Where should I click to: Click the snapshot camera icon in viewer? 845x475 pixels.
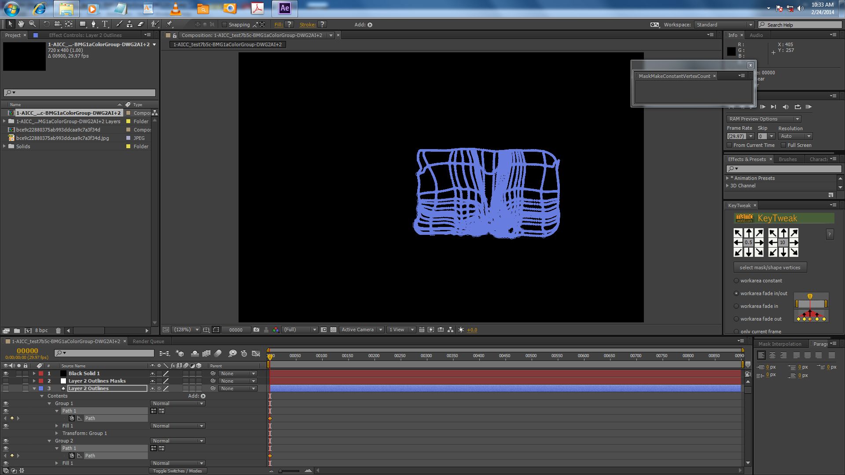[256, 329]
